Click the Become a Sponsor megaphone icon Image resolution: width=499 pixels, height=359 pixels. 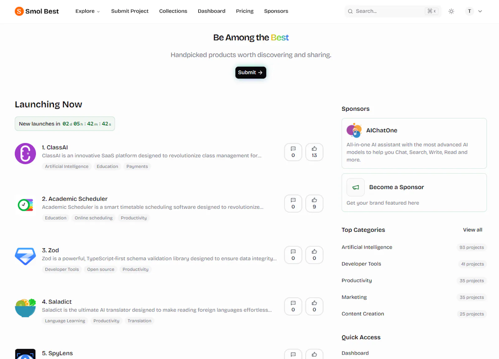pyautogui.click(x=356, y=187)
